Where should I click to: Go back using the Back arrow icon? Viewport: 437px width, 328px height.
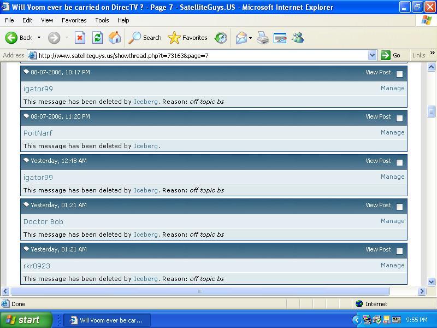pyautogui.click(x=11, y=38)
